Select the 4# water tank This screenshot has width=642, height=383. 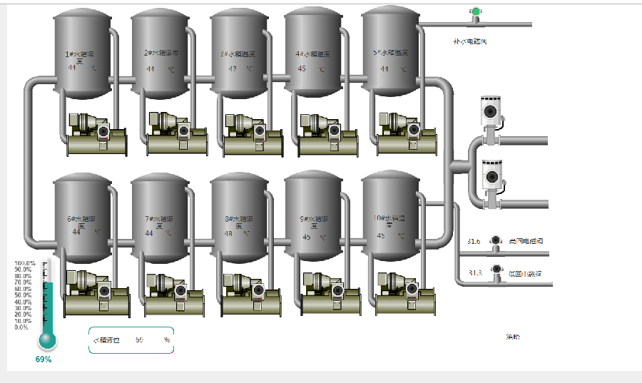pos(313,53)
